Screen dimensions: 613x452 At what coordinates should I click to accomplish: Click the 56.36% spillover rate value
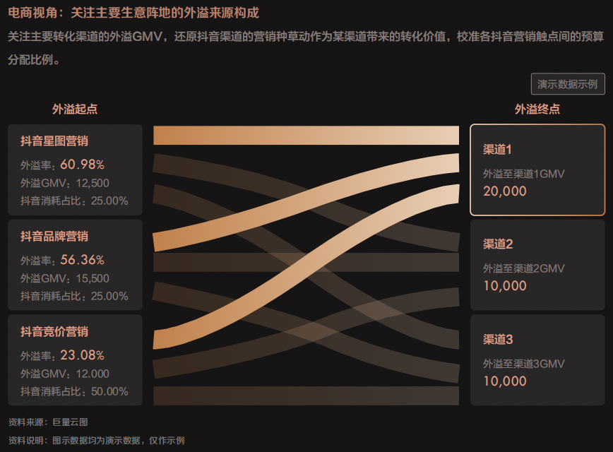(x=82, y=260)
